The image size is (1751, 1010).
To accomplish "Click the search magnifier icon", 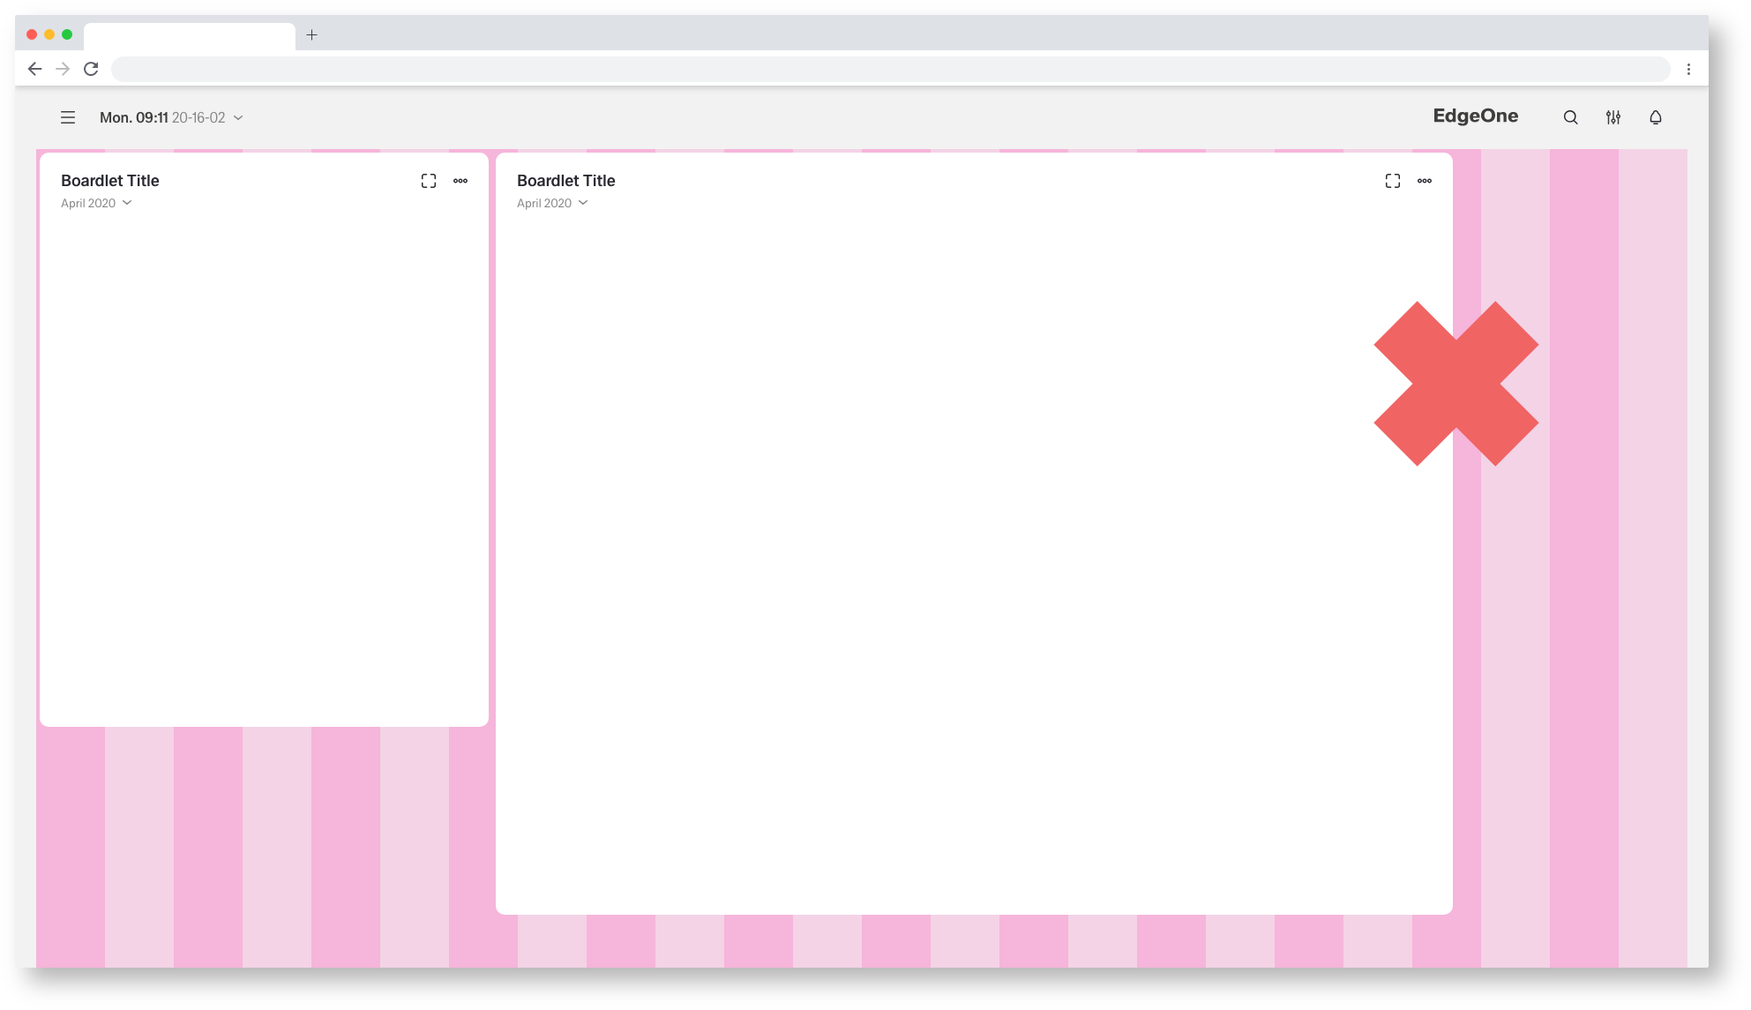I will (x=1570, y=117).
